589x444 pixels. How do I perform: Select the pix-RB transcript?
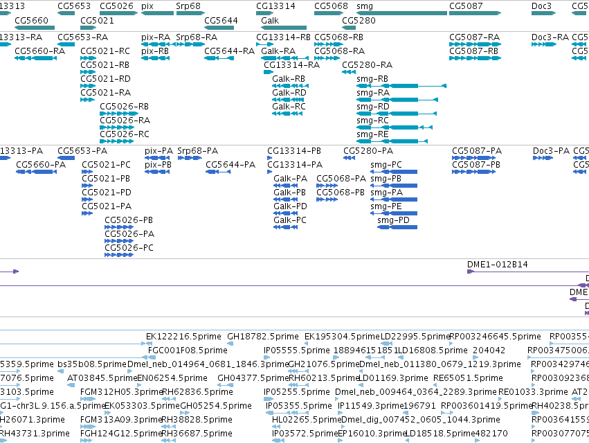click(156, 58)
